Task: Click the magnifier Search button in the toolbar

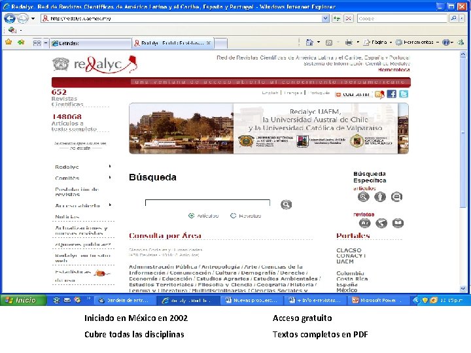Action: click(453, 18)
